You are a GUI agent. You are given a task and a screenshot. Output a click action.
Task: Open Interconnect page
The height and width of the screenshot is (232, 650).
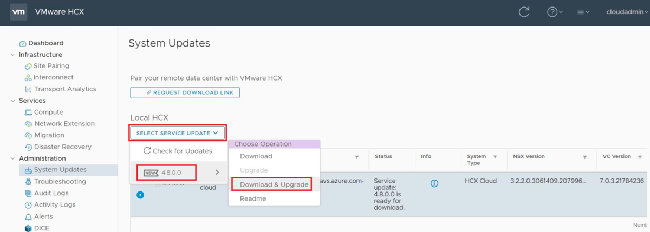tap(54, 77)
